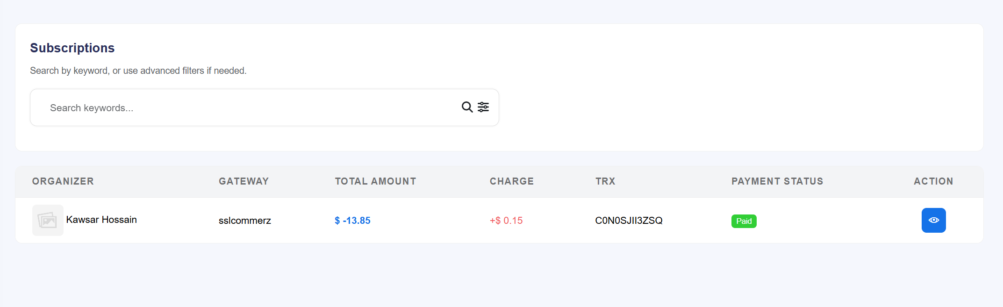
Task: Select the ORGANIZER column header
Action: click(63, 181)
